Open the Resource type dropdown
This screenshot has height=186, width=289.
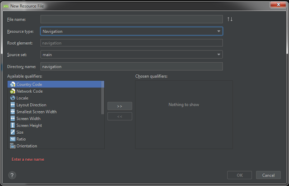coord(131,31)
